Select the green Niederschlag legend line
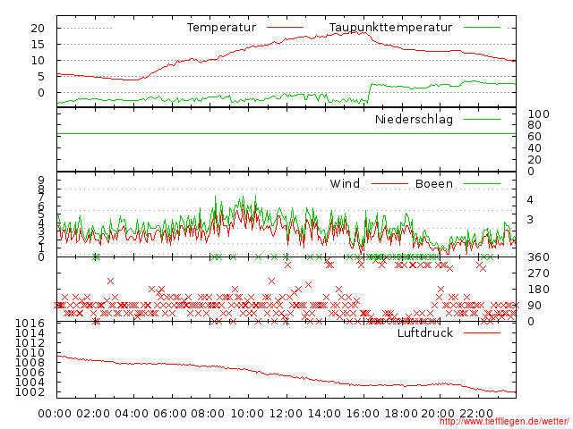 (x=482, y=119)
